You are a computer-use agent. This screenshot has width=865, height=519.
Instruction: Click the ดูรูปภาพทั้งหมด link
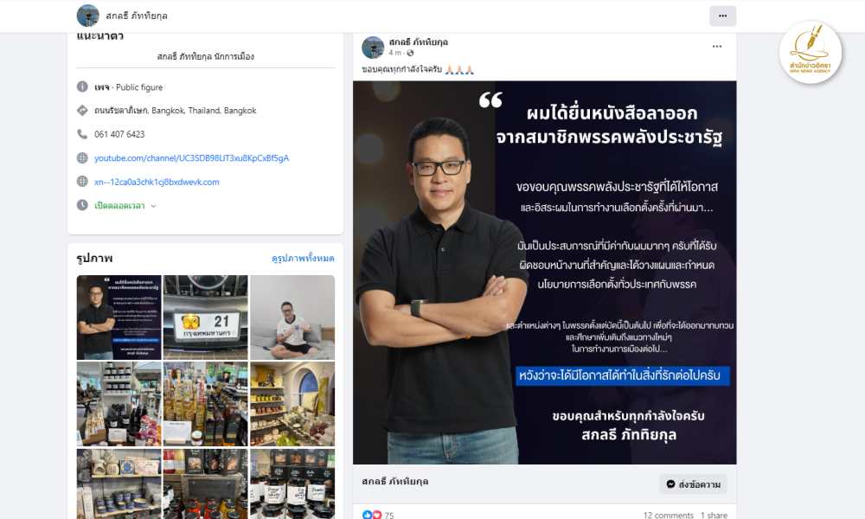[303, 258]
